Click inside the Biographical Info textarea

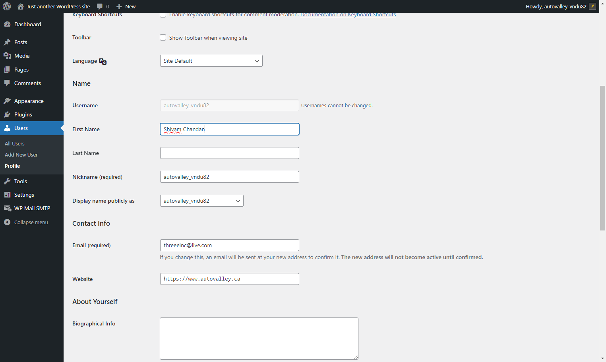(x=259, y=339)
